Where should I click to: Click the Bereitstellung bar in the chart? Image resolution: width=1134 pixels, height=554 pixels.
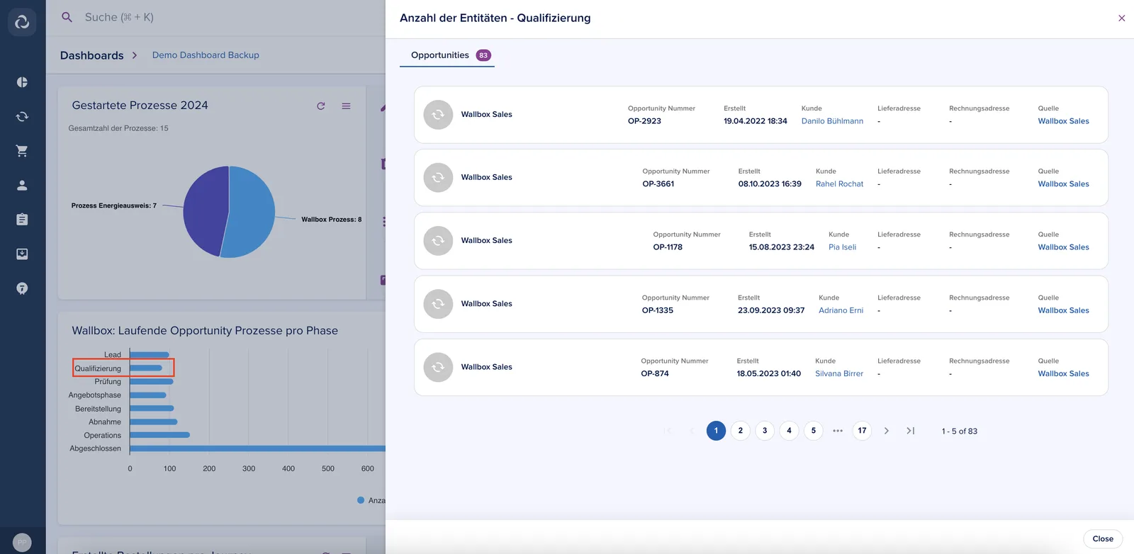pos(152,409)
